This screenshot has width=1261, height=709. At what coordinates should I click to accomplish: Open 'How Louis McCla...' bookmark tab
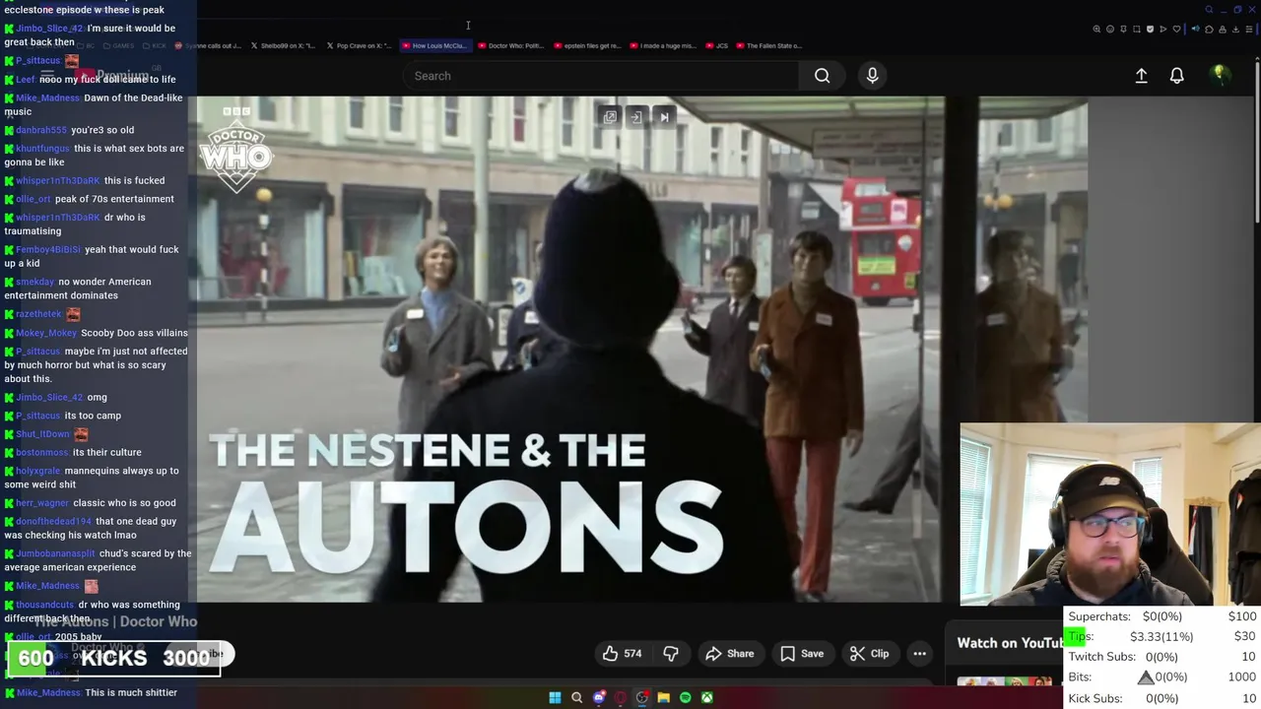[434, 45]
